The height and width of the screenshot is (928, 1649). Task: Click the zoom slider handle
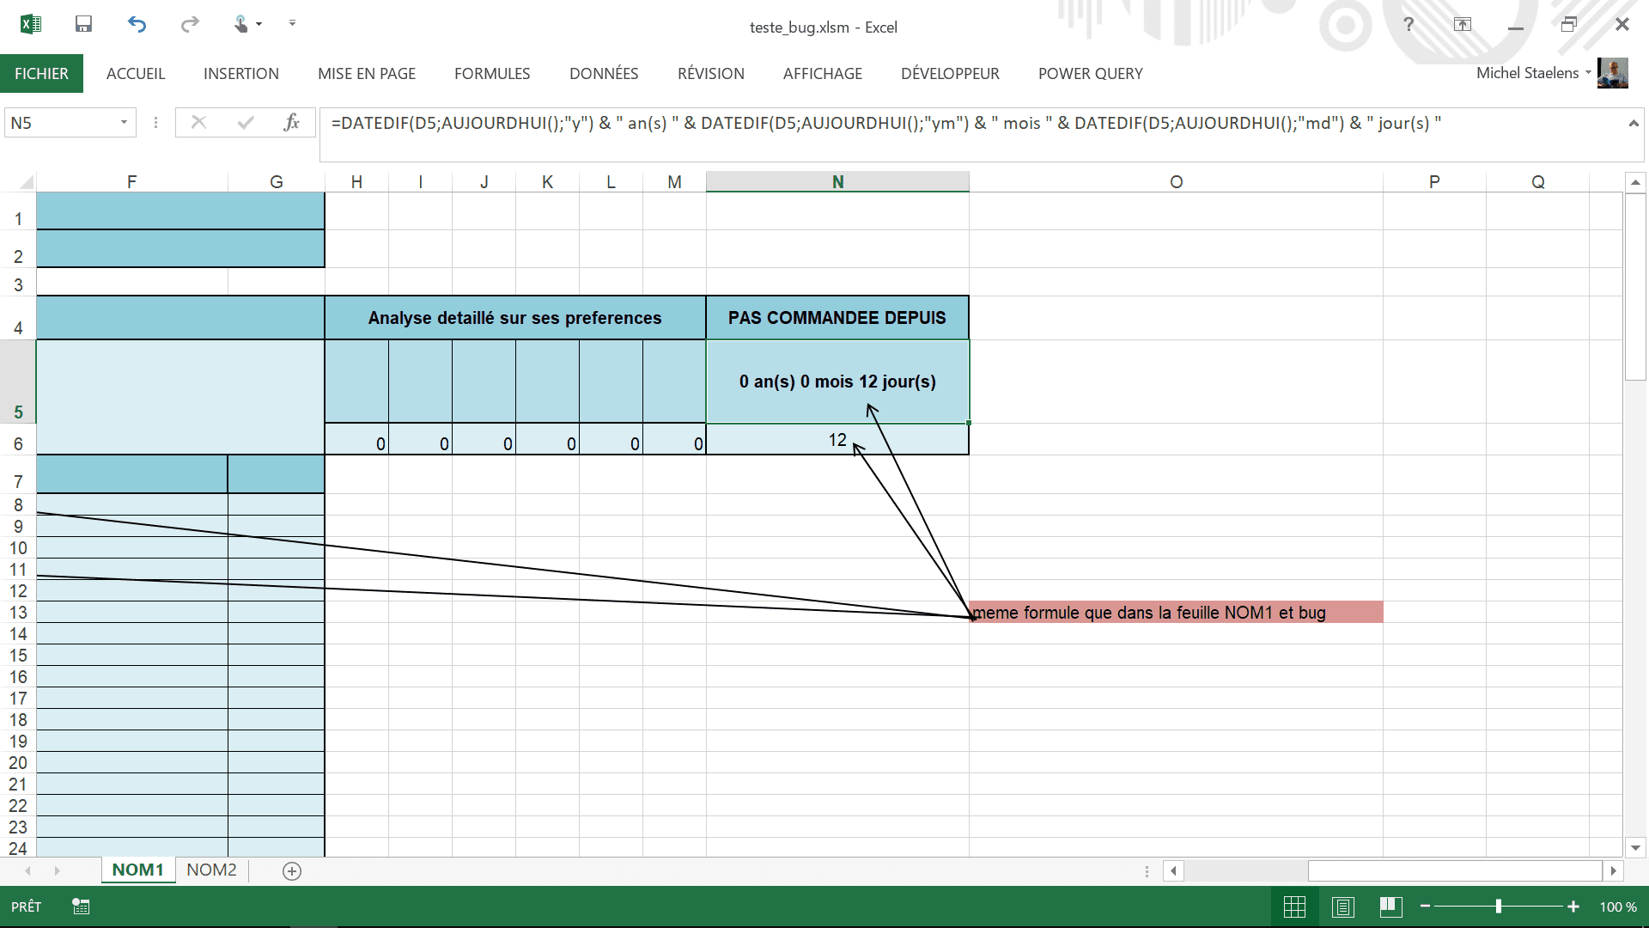click(x=1498, y=907)
